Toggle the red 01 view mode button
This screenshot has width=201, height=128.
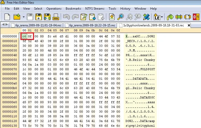[x=196, y=17]
